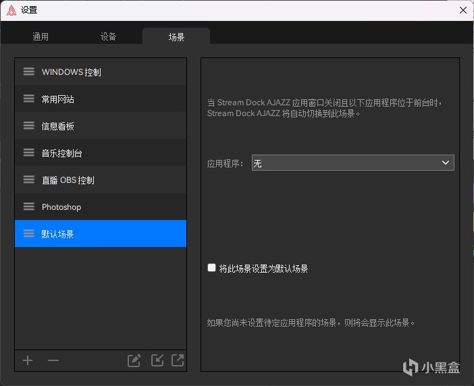
Task: Click the import scene icon
Action: [x=157, y=360]
